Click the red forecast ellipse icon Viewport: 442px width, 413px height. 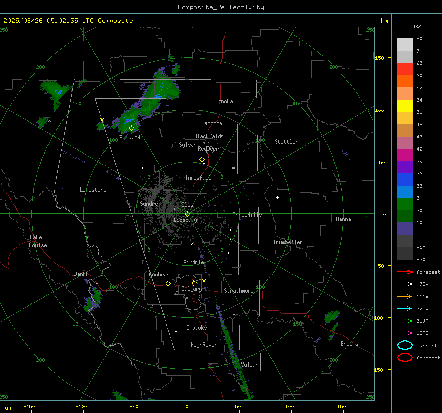405,358
